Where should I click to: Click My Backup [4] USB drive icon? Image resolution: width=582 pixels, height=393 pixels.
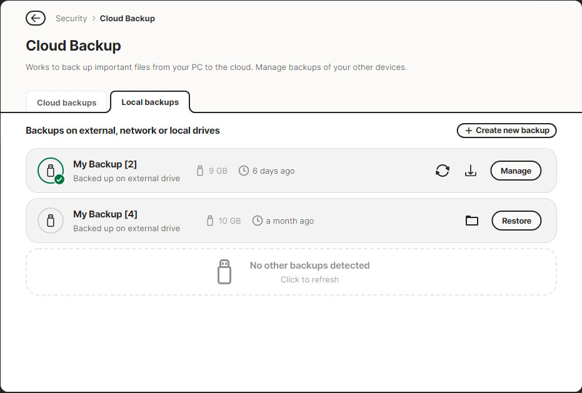(51, 221)
